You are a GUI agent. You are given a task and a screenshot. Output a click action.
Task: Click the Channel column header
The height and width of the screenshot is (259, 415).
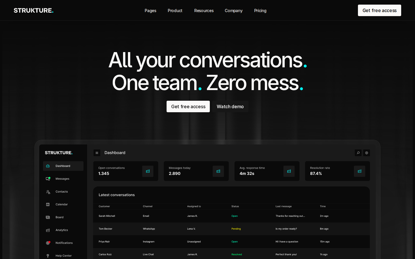pyautogui.click(x=148, y=206)
